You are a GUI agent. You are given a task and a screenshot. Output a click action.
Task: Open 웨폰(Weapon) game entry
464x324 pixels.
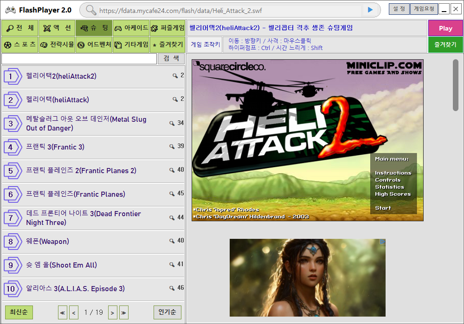coord(93,242)
